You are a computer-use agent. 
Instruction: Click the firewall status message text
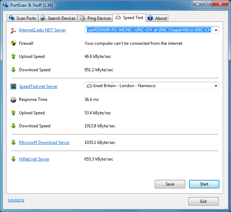pos(133,43)
